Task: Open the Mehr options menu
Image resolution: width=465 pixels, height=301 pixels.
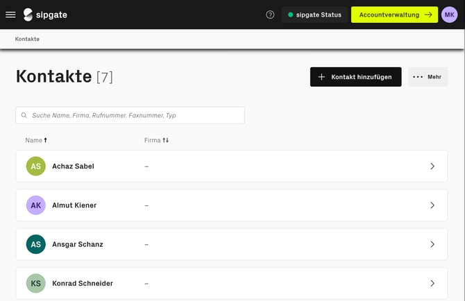Action: [x=428, y=77]
